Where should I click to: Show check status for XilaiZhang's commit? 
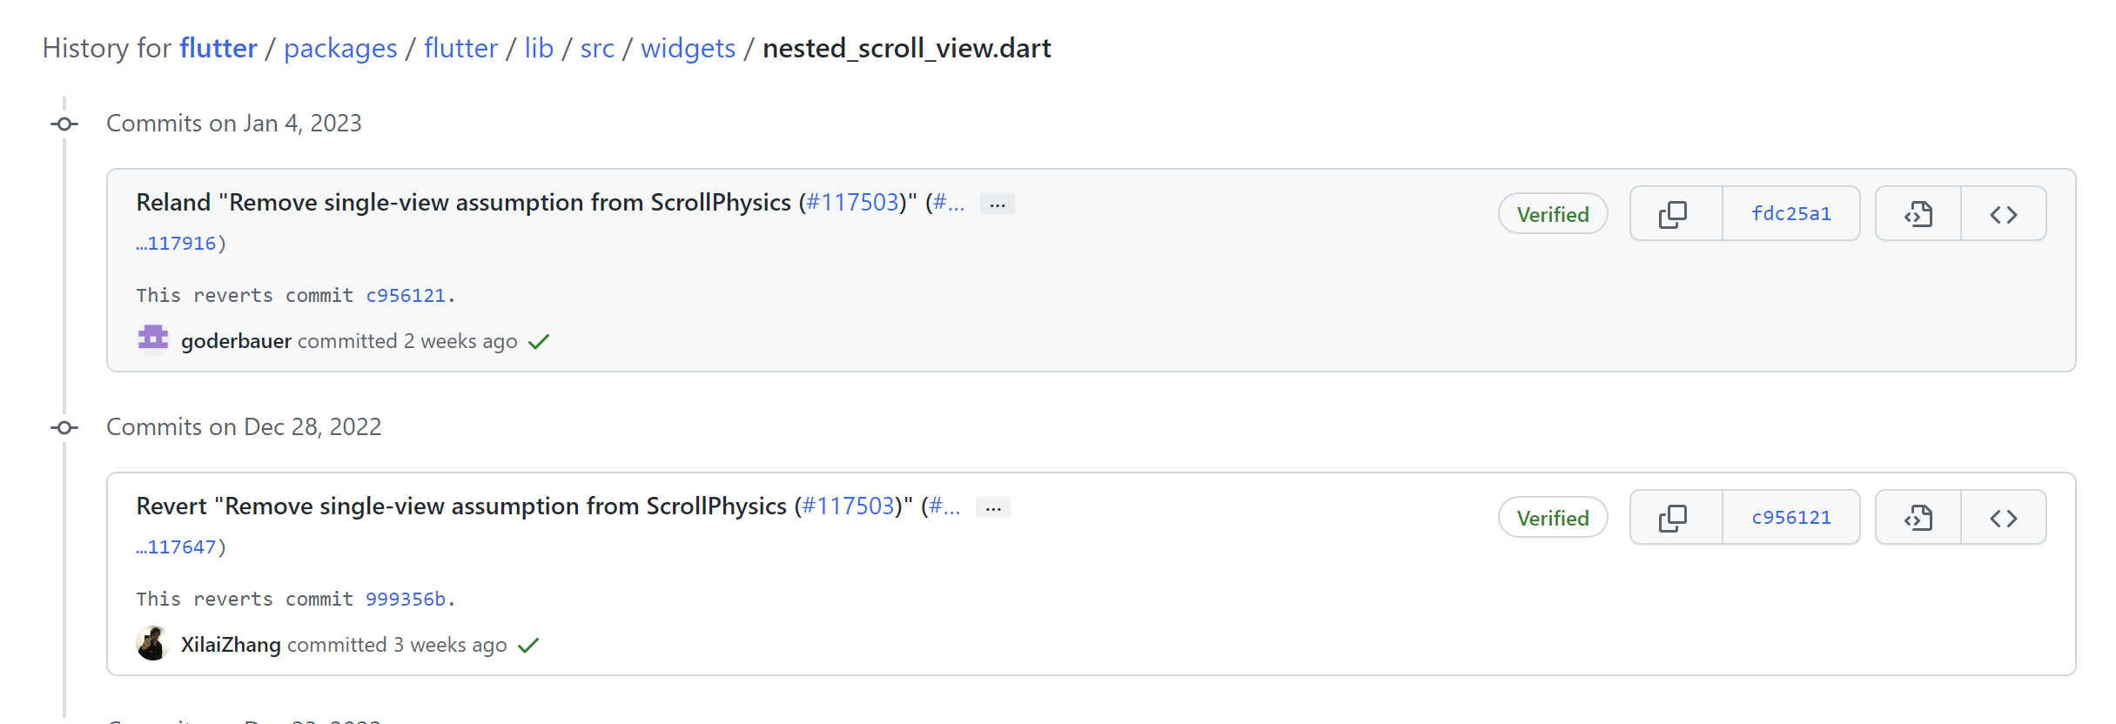[528, 646]
